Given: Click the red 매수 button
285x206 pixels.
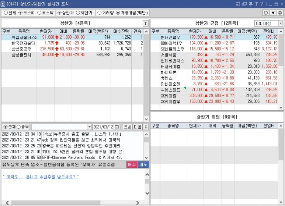Looking at the screenshot, I should pos(132,165).
